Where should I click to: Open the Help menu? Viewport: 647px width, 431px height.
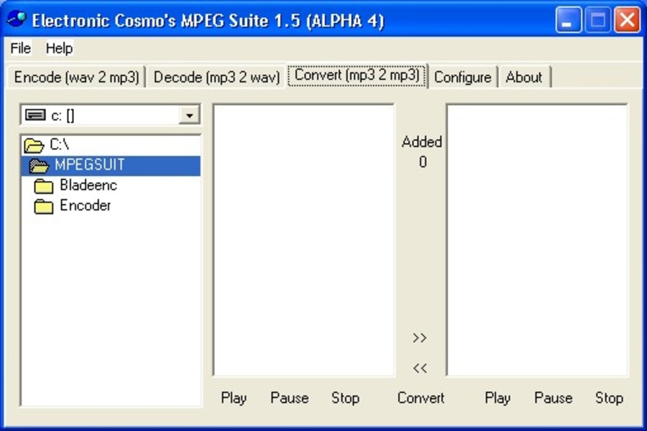(x=59, y=48)
